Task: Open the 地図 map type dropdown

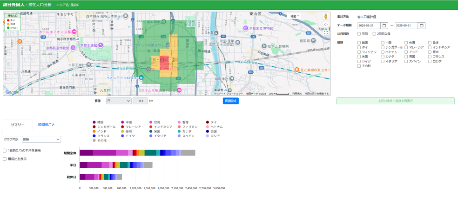Action: pos(295,16)
